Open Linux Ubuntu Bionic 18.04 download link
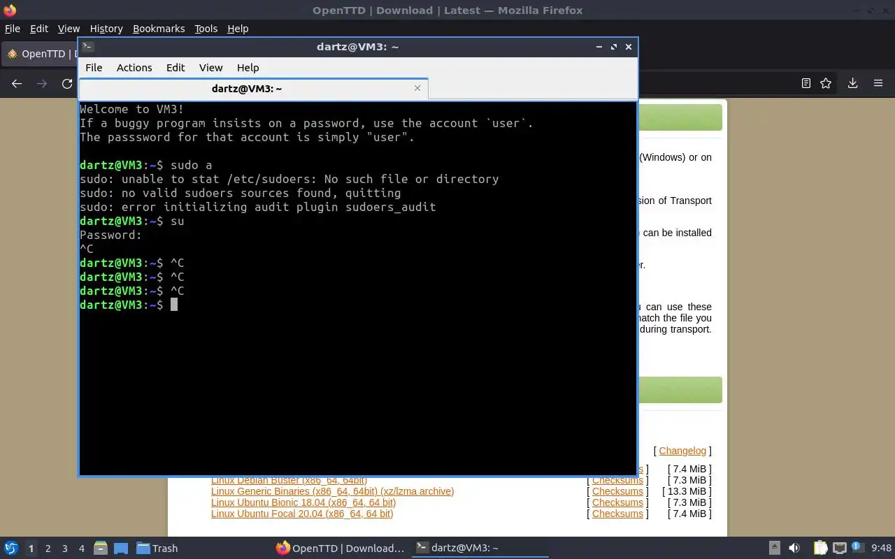This screenshot has width=895, height=559. (x=303, y=502)
